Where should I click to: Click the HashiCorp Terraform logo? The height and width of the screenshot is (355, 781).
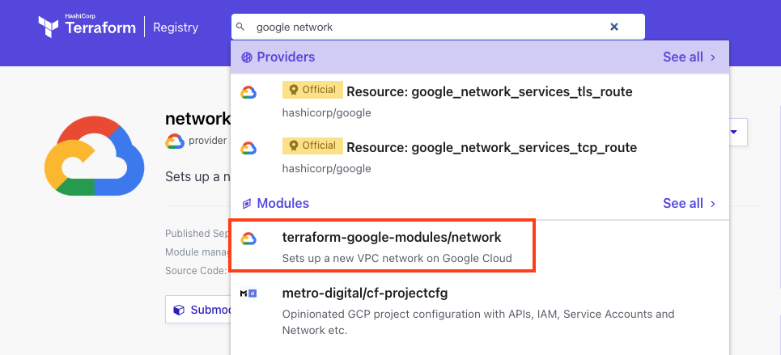pyautogui.click(x=87, y=27)
